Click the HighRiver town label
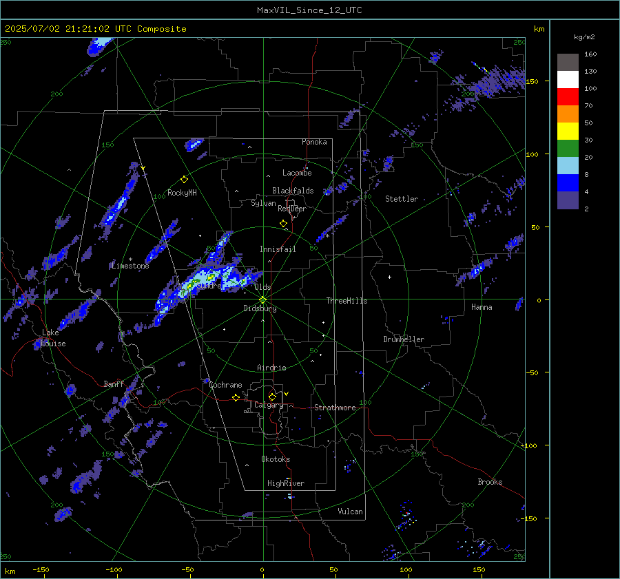 286,483
